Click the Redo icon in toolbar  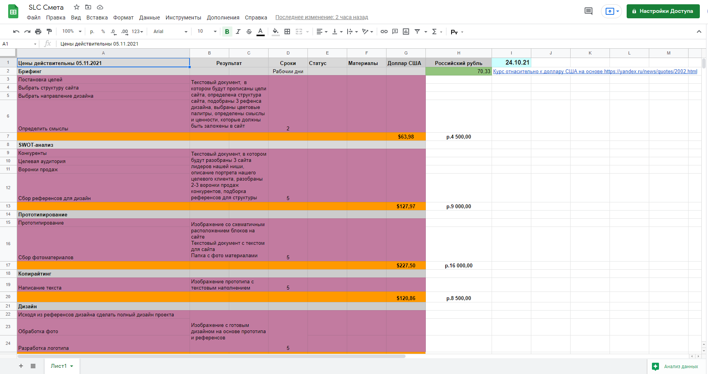(x=27, y=32)
